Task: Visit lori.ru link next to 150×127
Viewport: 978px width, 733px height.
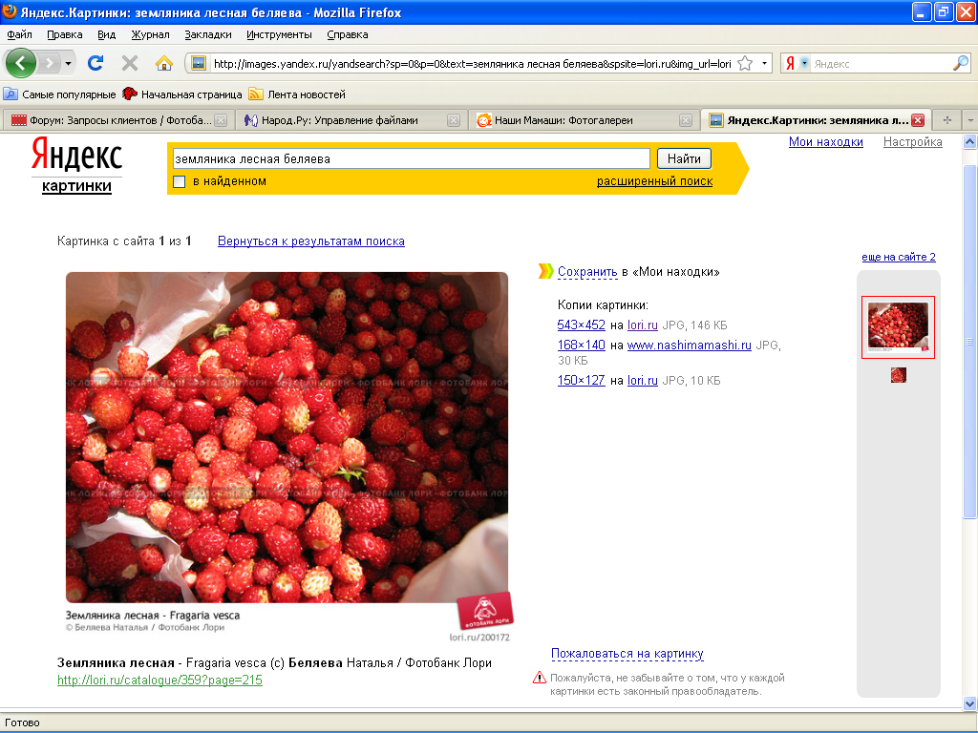Action: [643, 380]
